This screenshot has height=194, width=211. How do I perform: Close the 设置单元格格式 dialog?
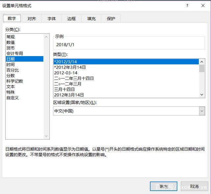pos(203,6)
